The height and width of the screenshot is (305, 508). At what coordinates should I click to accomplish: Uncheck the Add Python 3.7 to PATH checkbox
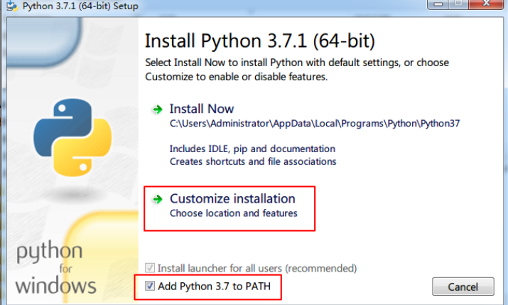pos(150,287)
